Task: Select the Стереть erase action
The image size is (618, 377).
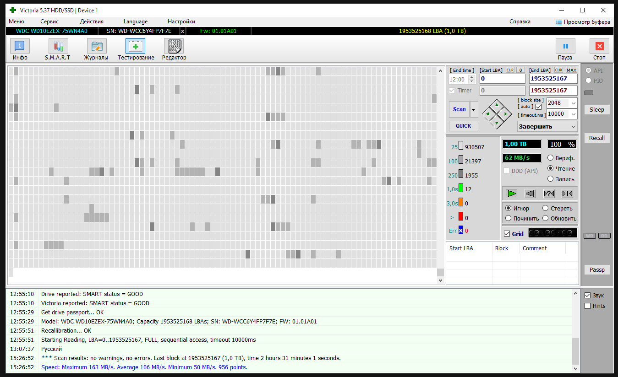Action: point(546,208)
